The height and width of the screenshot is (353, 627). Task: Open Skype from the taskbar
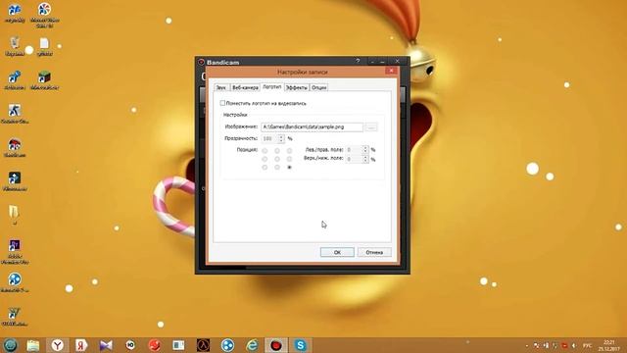coord(301,345)
